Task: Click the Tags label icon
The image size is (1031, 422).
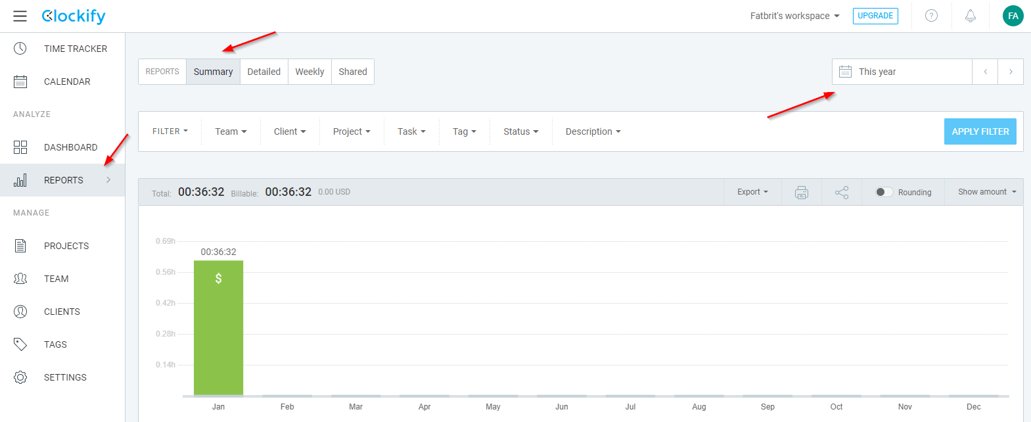Action: (x=20, y=344)
